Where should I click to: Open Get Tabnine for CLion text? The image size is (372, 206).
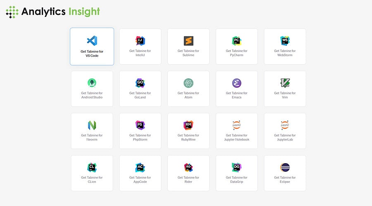92,180
